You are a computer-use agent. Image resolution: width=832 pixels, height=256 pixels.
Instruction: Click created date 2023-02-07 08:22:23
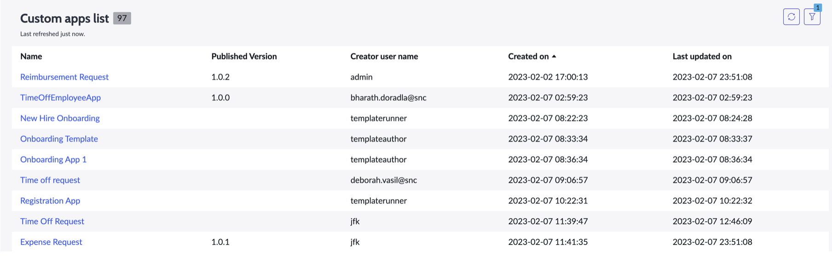coord(548,118)
